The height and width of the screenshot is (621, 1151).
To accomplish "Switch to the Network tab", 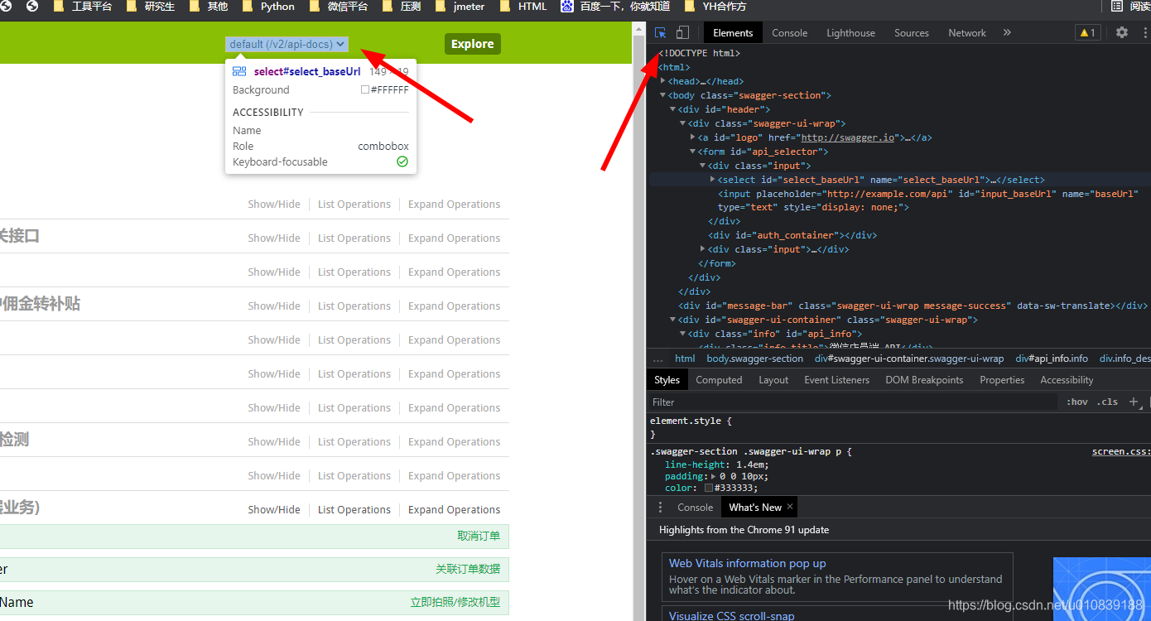I will coord(967,33).
